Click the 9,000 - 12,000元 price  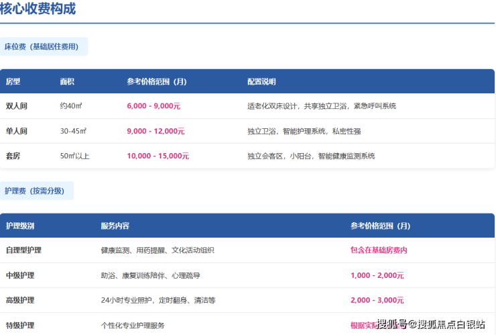[156, 131]
